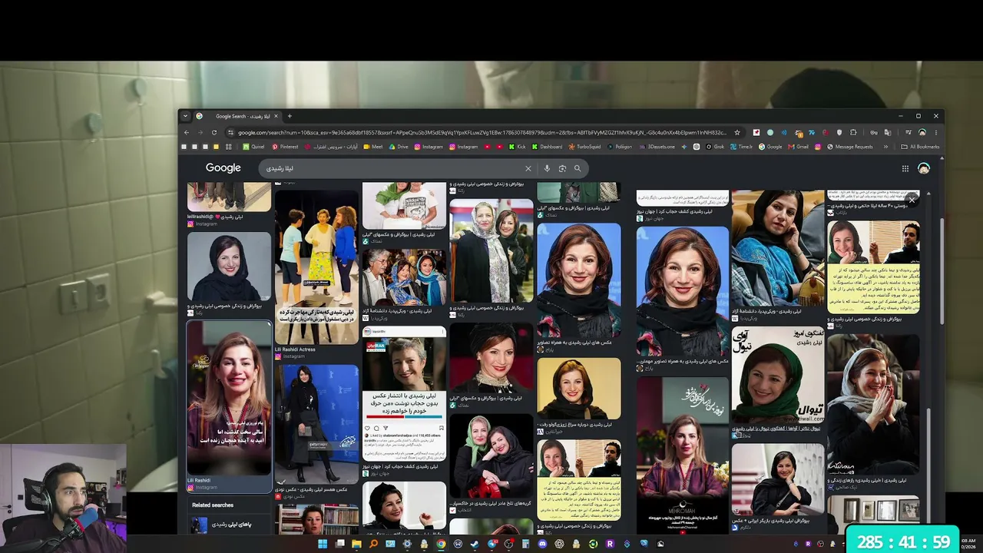Click the address bar URL
The height and width of the screenshot is (553, 983).
point(482,132)
